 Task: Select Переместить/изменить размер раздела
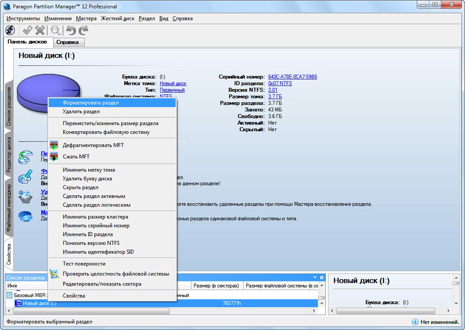click(x=112, y=123)
